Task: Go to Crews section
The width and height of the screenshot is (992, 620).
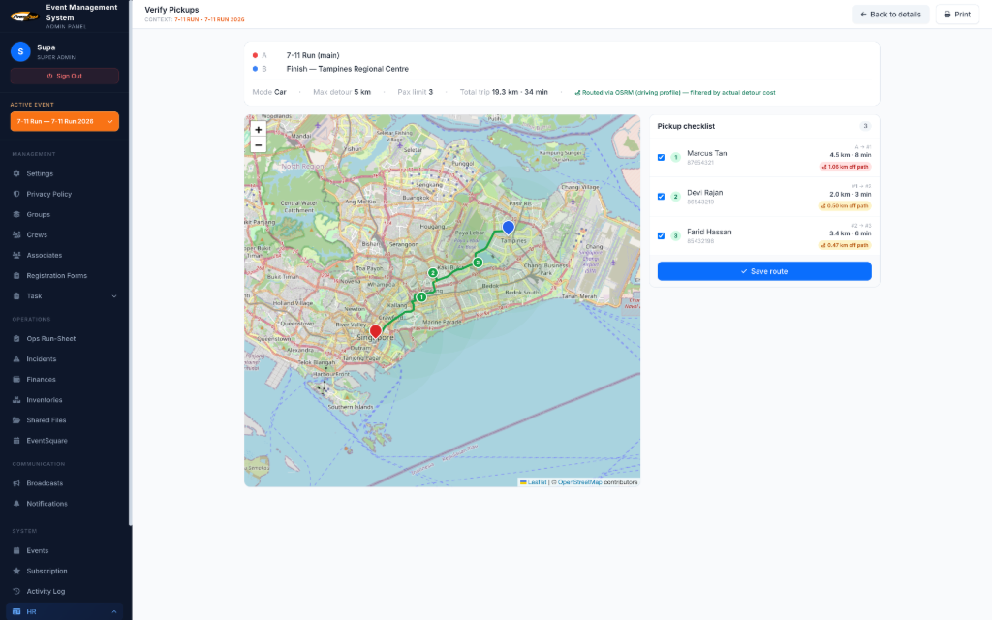Action: pyautogui.click(x=64, y=234)
